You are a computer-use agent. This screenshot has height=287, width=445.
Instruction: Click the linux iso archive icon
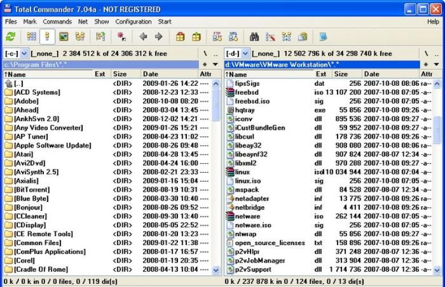230,172
